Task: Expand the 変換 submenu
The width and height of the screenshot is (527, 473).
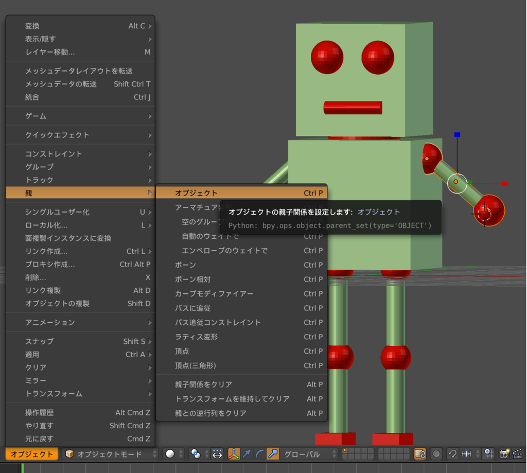Action: click(x=80, y=26)
